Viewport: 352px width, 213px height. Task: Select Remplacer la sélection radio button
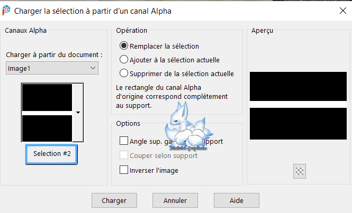(x=124, y=46)
